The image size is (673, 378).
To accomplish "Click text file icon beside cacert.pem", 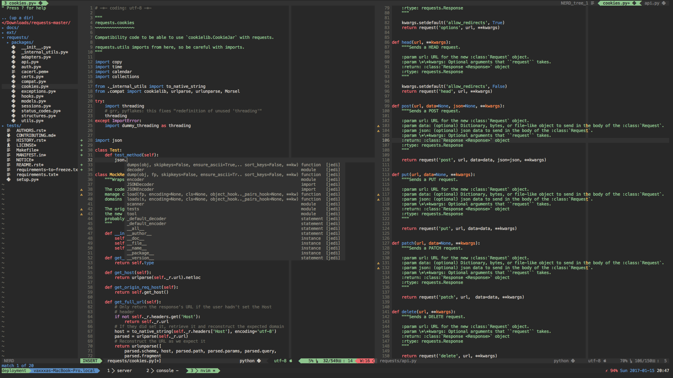I will pos(14,72).
